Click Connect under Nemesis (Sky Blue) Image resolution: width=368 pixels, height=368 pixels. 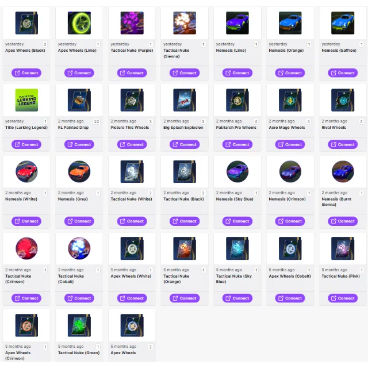237,221
